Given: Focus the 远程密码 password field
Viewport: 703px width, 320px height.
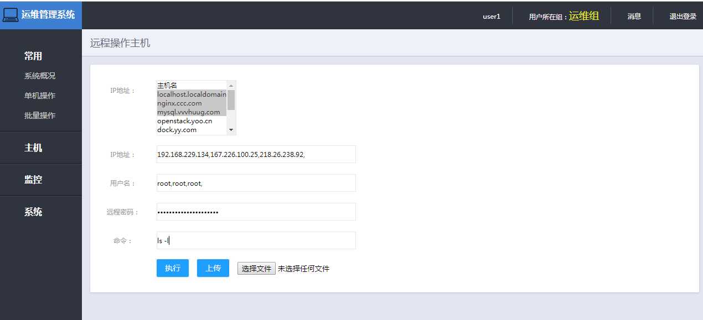Looking at the screenshot, I should tap(256, 212).
